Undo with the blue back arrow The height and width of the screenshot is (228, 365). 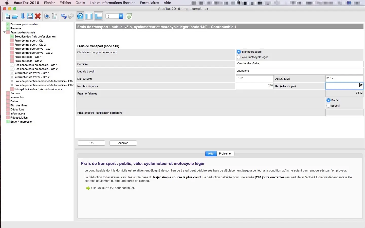(x=63, y=16)
